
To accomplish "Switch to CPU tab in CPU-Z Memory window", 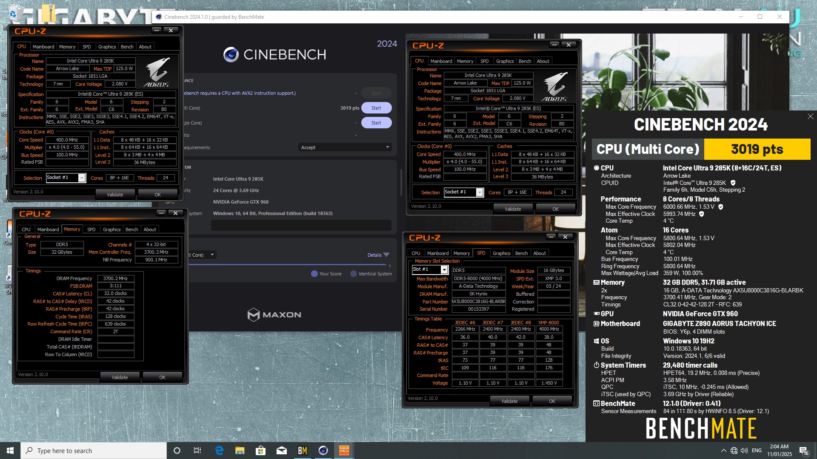I will [26, 229].
